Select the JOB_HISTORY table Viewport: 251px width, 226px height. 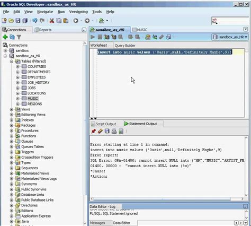pos(39,83)
